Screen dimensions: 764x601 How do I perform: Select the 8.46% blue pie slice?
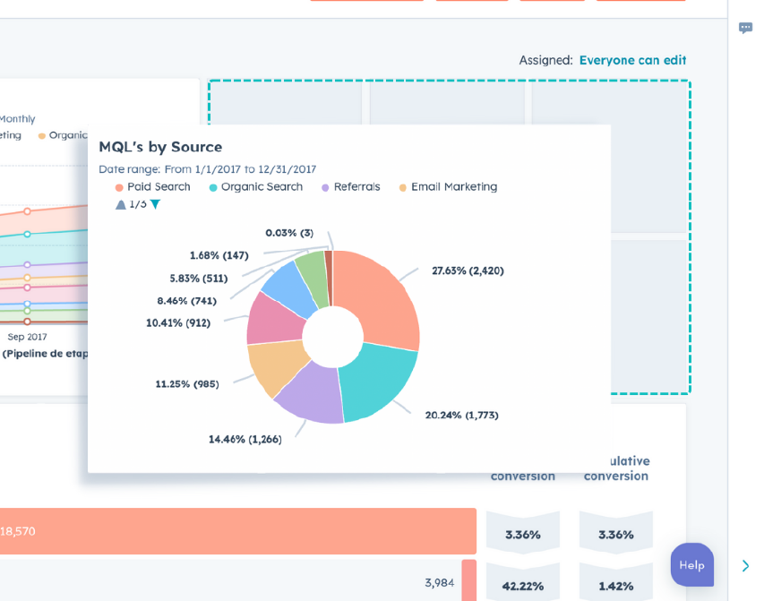tap(289, 284)
